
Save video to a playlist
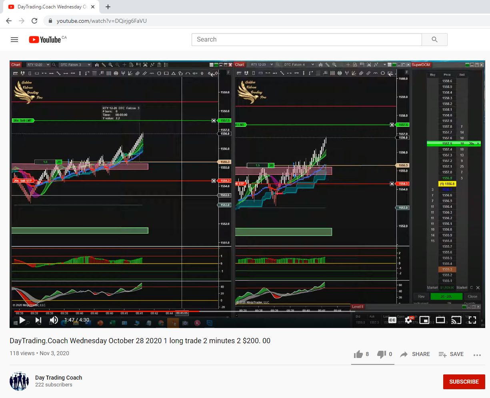coord(451,354)
